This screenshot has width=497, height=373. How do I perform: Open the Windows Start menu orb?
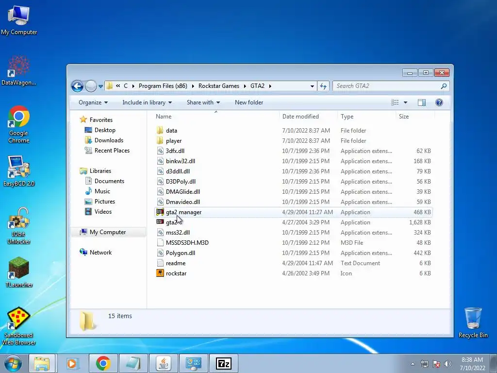pyautogui.click(x=13, y=363)
